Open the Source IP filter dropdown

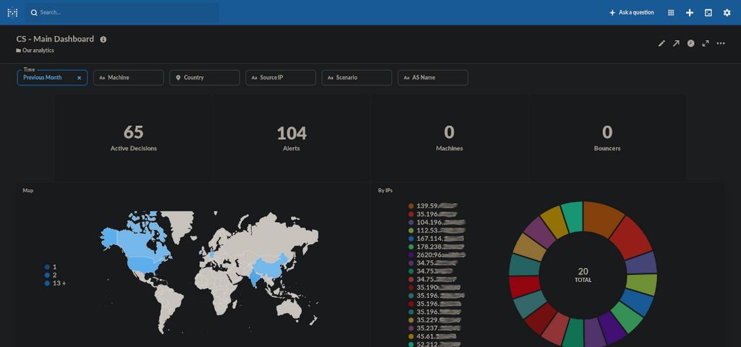tap(281, 77)
